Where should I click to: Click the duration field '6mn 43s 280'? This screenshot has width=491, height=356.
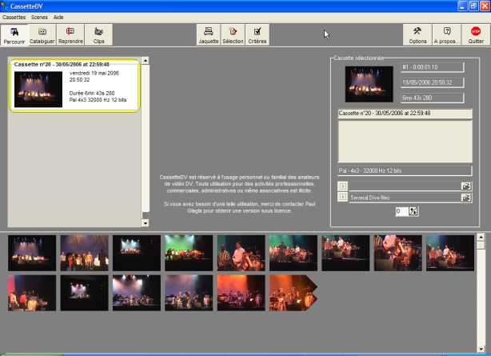[x=432, y=98]
